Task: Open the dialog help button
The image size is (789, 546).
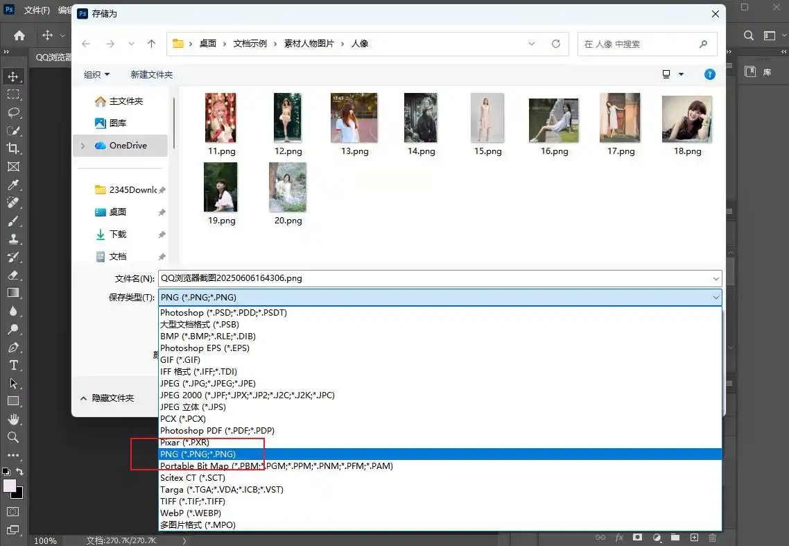Action: coord(709,74)
